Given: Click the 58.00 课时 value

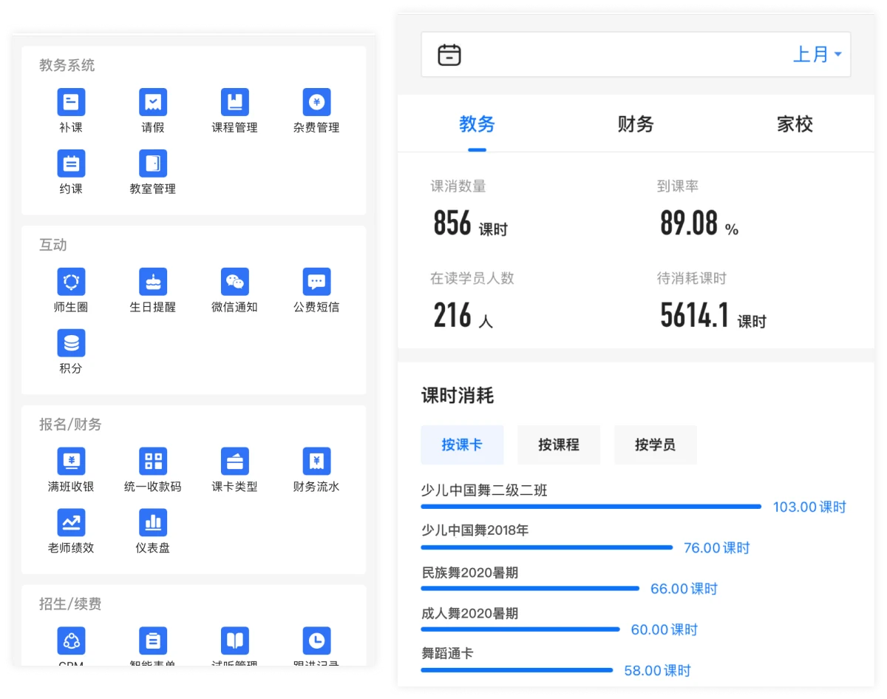Looking at the screenshot, I should point(657,671).
